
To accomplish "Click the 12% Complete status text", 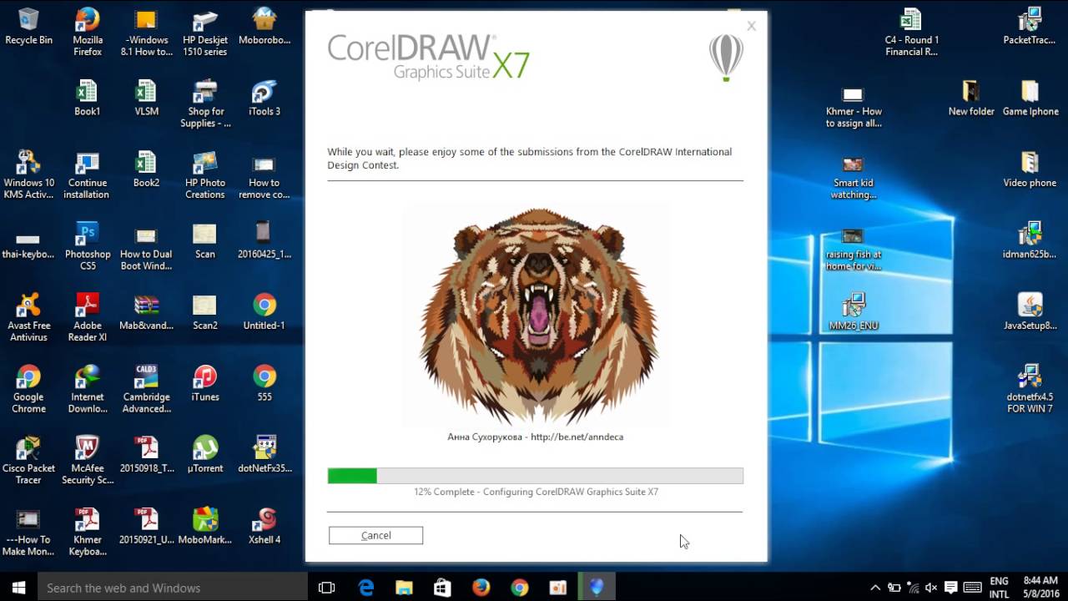I will 536,492.
